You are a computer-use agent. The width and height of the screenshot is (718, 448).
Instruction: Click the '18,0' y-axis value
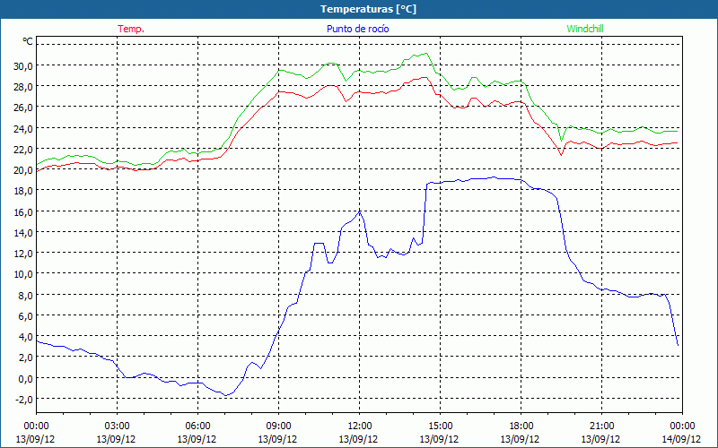coord(23,191)
